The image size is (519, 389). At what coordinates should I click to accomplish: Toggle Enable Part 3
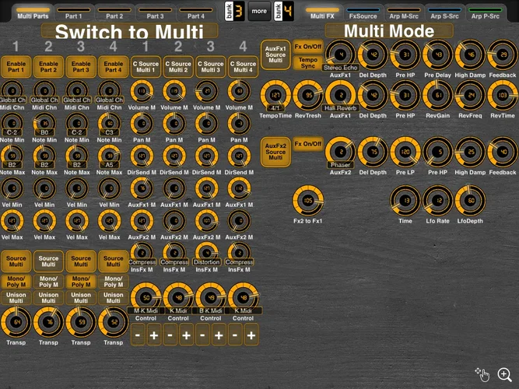click(81, 67)
